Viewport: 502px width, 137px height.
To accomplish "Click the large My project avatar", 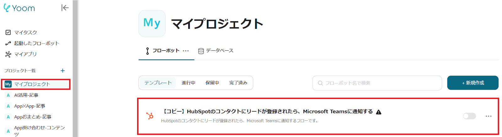I will 152,24.
